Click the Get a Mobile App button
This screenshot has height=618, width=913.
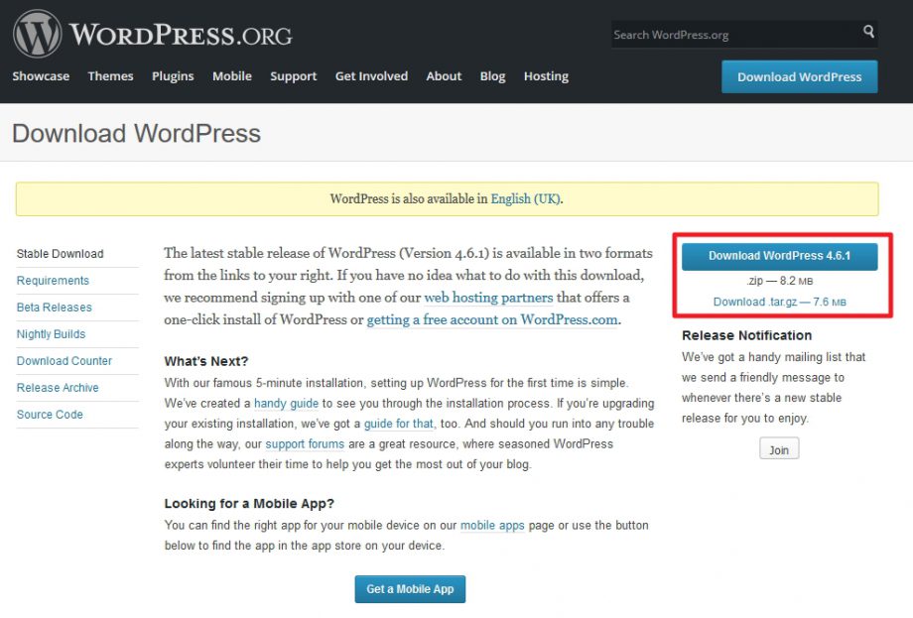[409, 588]
